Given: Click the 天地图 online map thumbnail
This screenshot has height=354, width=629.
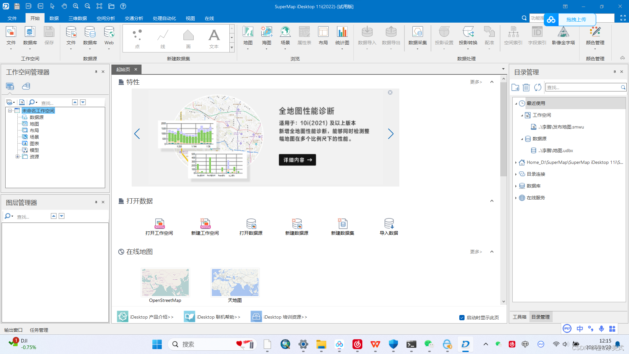Looking at the screenshot, I should point(235,282).
